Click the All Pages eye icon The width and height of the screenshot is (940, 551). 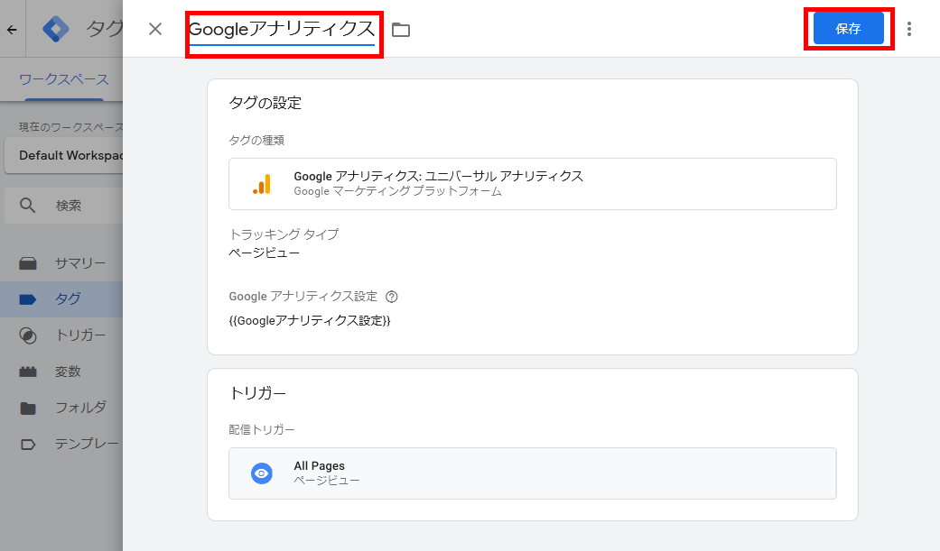[261, 473]
